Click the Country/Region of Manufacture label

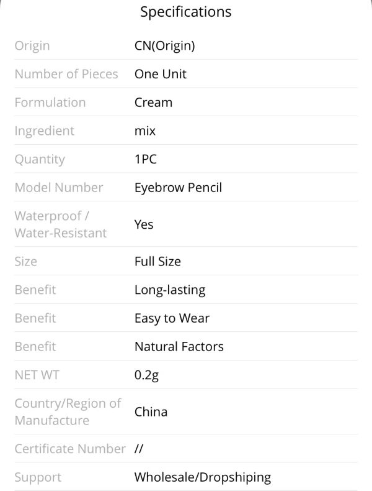(x=68, y=412)
